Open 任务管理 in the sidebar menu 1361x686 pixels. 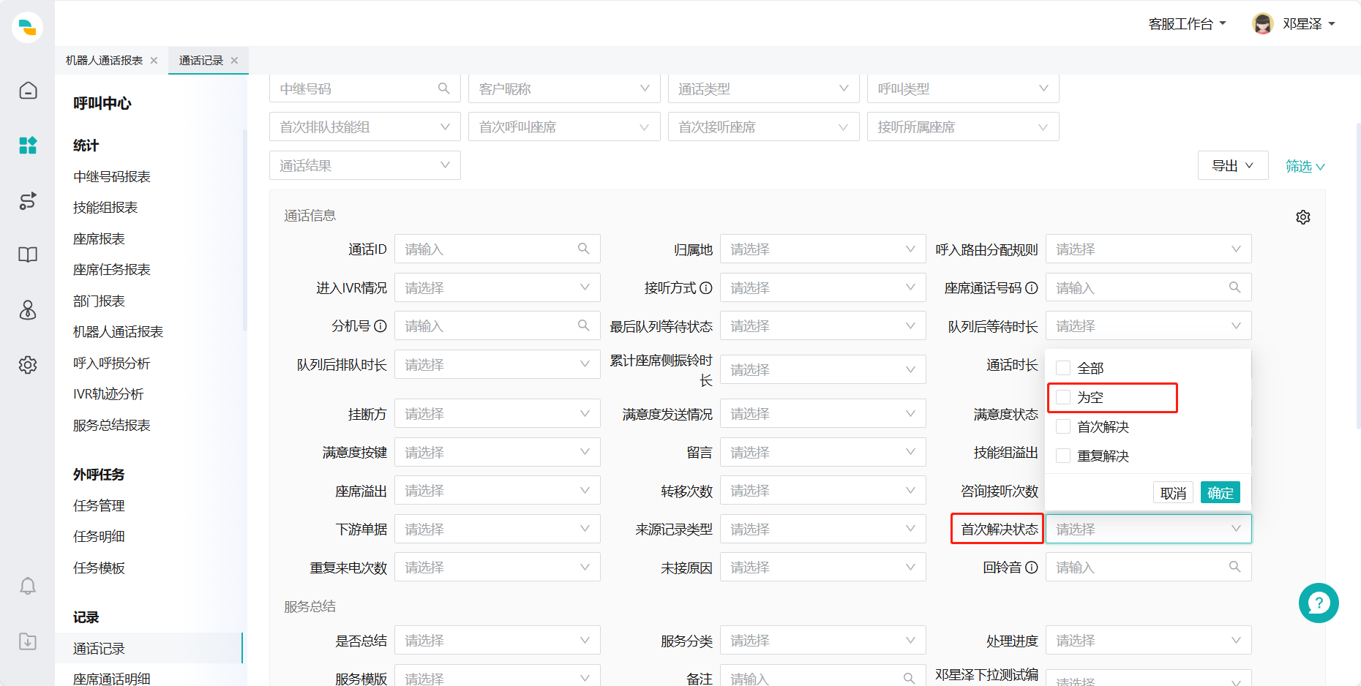tap(99, 506)
